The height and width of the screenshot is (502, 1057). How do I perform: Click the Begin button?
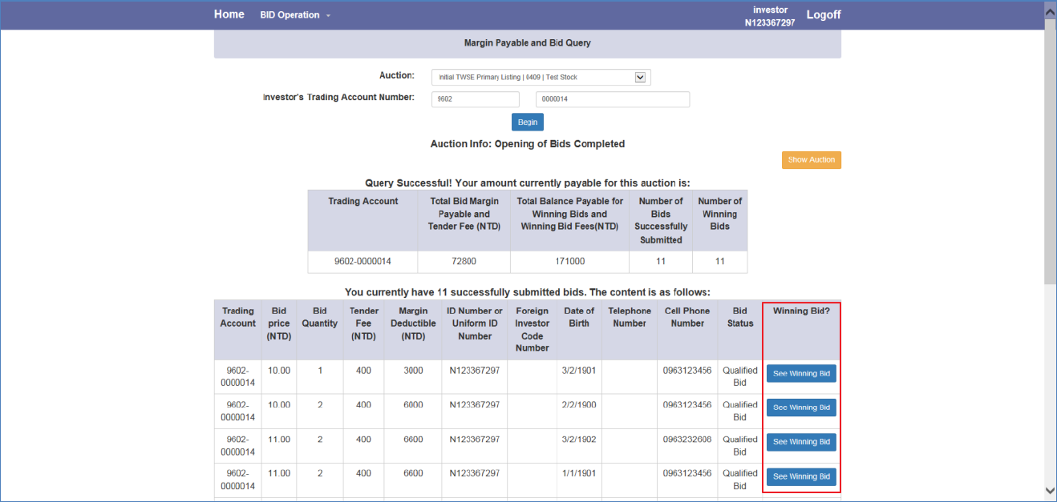(x=528, y=122)
